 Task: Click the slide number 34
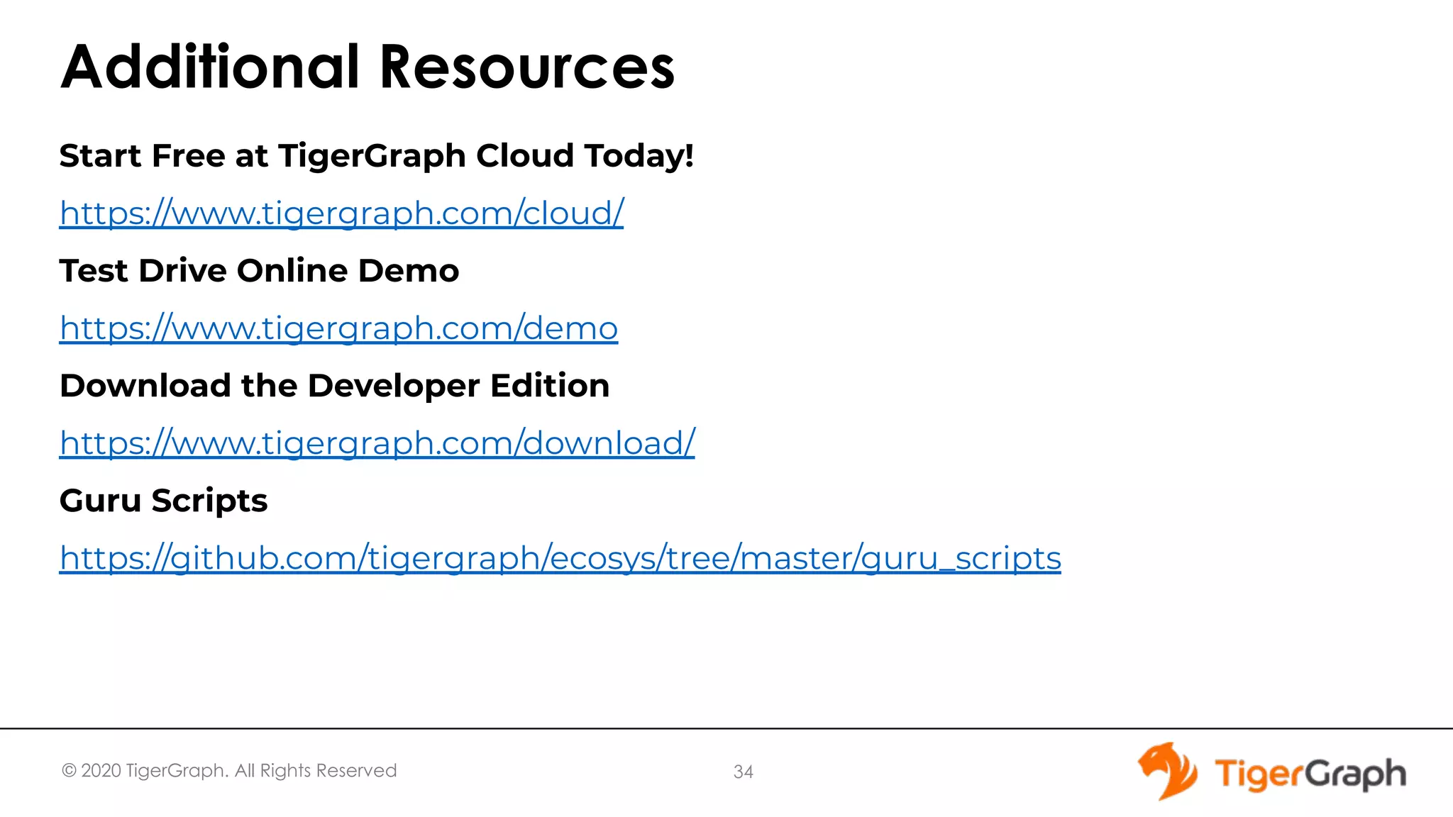tap(743, 772)
